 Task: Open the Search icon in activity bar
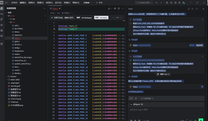pos(2,14)
